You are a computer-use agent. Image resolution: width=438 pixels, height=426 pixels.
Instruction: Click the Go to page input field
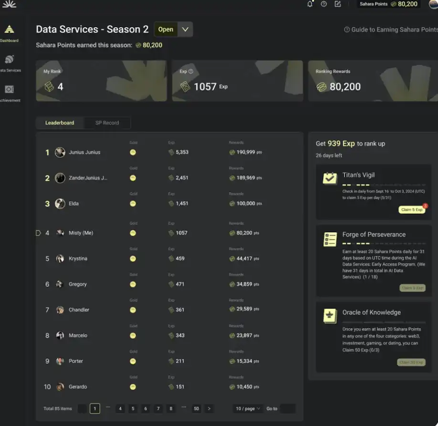tap(288, 409)
